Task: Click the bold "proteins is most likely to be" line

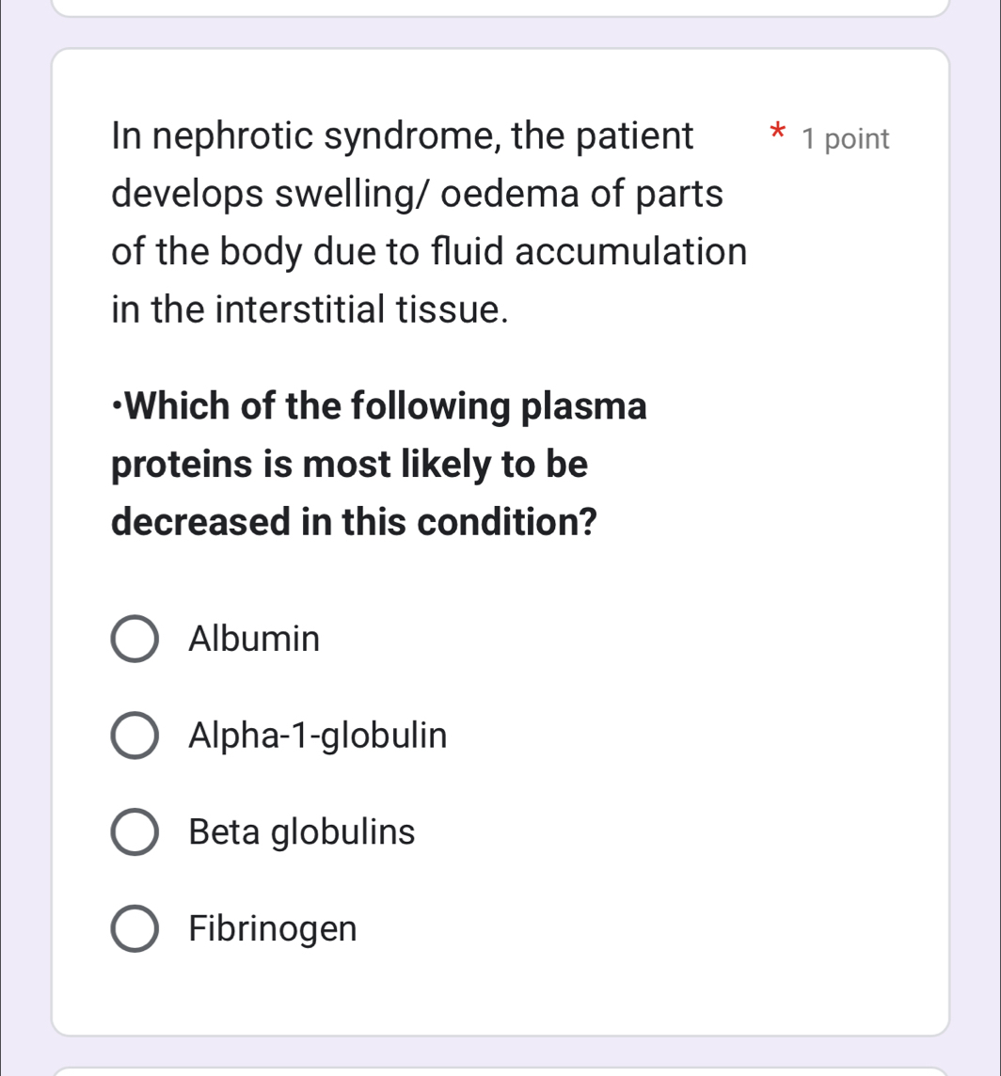Action: click(x=350, y=465)
